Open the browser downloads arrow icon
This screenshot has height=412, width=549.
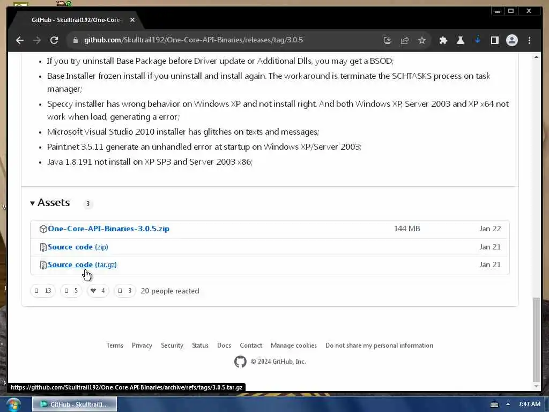coord(478,40)
